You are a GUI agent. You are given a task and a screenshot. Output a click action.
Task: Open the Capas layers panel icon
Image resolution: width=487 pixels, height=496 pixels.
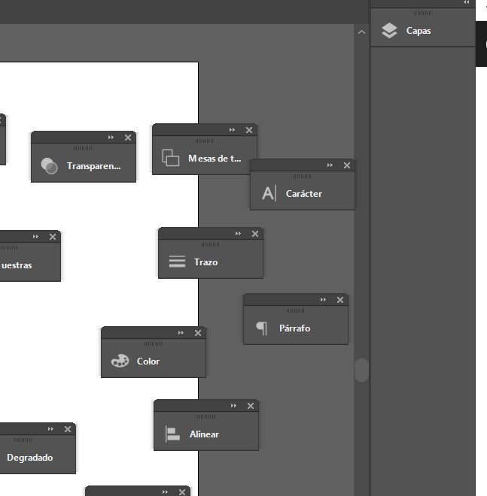pos(389,31)
